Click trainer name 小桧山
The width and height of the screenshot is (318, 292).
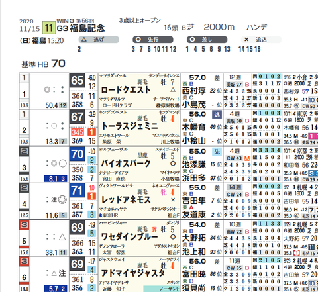[x=193, y=141]
